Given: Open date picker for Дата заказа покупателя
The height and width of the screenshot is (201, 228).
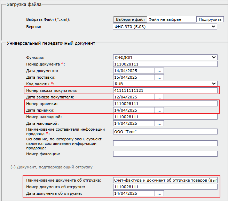Looking at the screenshot, I should click(159, 97).
